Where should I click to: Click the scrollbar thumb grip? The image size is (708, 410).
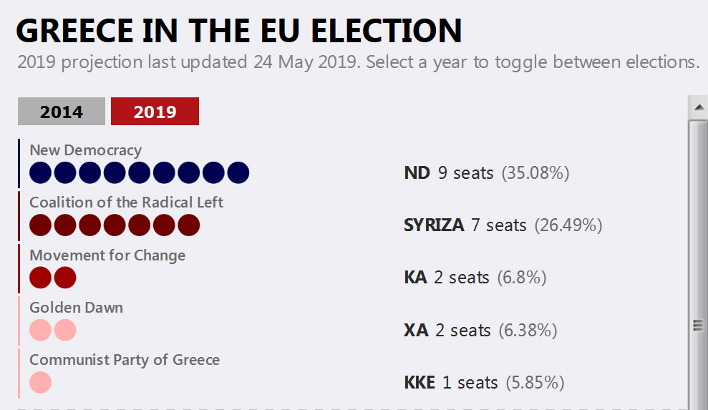pos(698,325)
